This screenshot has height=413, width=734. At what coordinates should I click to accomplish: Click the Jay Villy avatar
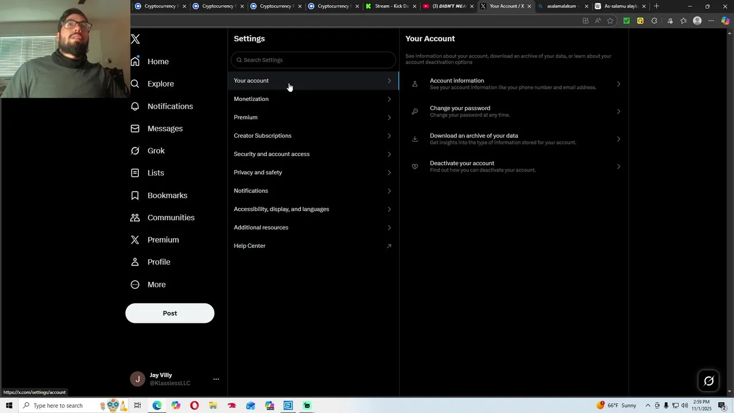click(138, 379)
